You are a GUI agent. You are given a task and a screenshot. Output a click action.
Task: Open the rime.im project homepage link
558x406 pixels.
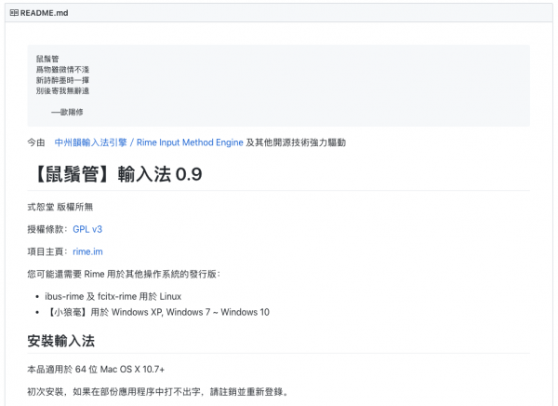(x=88, y=251)
